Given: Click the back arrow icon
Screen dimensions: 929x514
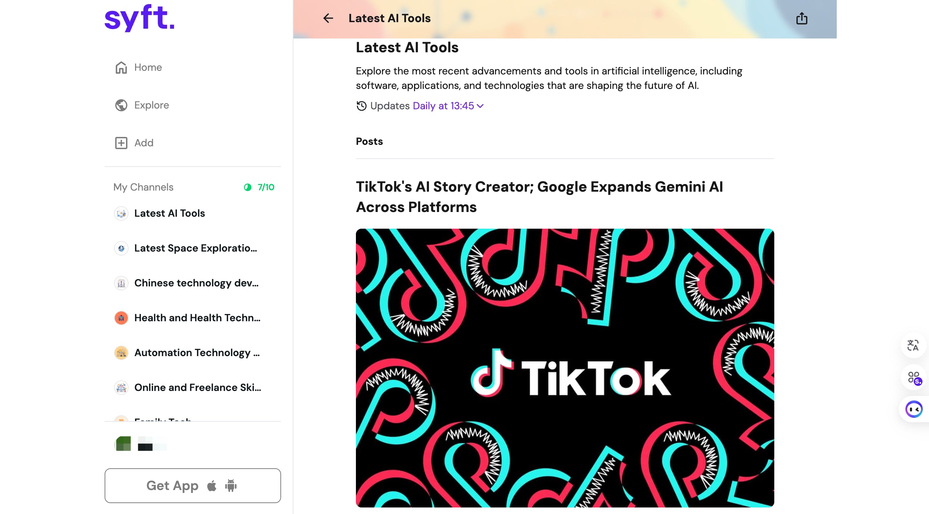Looking at the screenshot, I should (328, 18).
